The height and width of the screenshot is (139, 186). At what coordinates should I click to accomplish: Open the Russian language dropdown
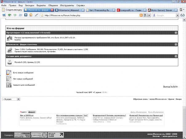(x=11, y=99)
